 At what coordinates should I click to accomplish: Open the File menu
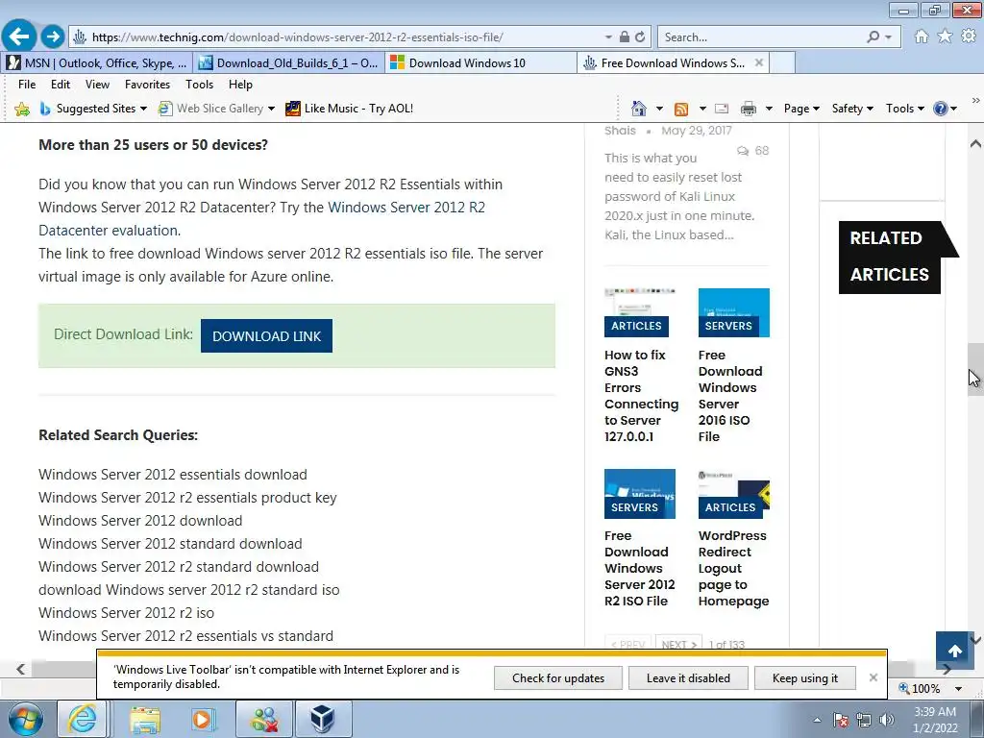[x=27, y=85]
